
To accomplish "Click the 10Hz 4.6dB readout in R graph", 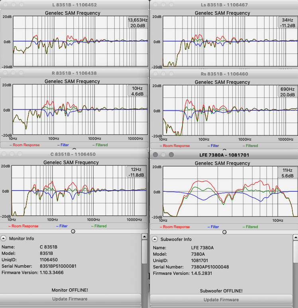I will (x=137, y=91).
